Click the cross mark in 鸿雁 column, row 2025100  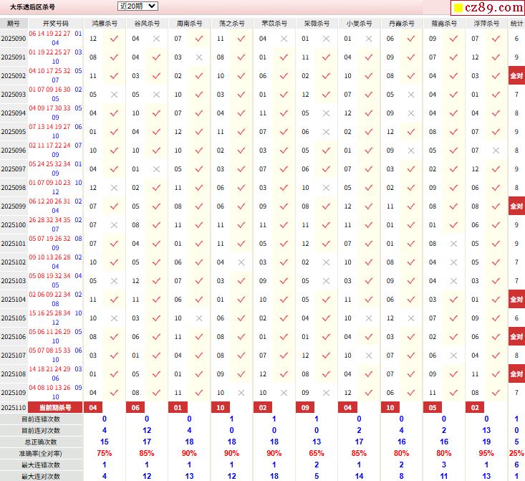point(114,225)
